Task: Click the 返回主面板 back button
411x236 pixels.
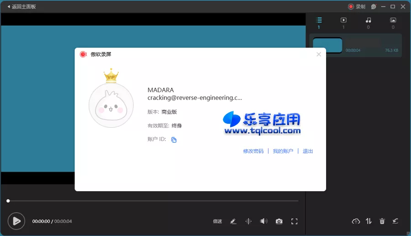Action: pyautogui.click(x=21, y=6)
